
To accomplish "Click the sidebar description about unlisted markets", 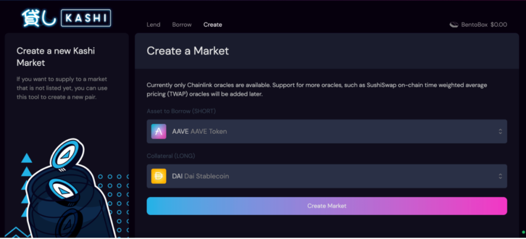I will click(x=62, y=88).
